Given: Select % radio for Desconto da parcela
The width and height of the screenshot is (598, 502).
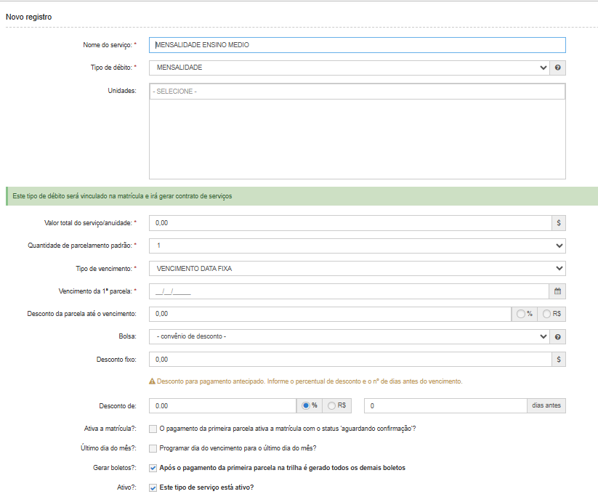Looking at the screenshot, I should pos(521,314).
